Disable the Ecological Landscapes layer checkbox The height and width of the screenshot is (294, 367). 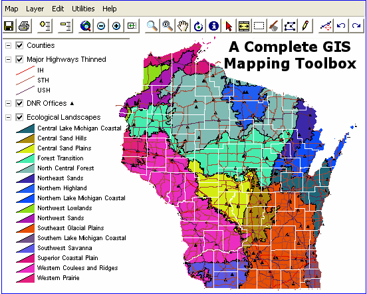coord(19,117)
